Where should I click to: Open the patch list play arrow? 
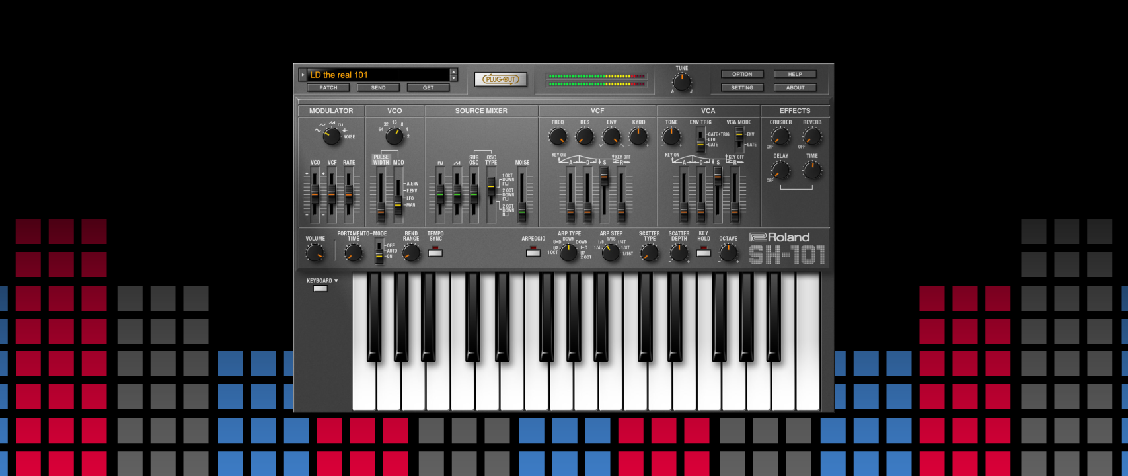[x=303, y=75]
